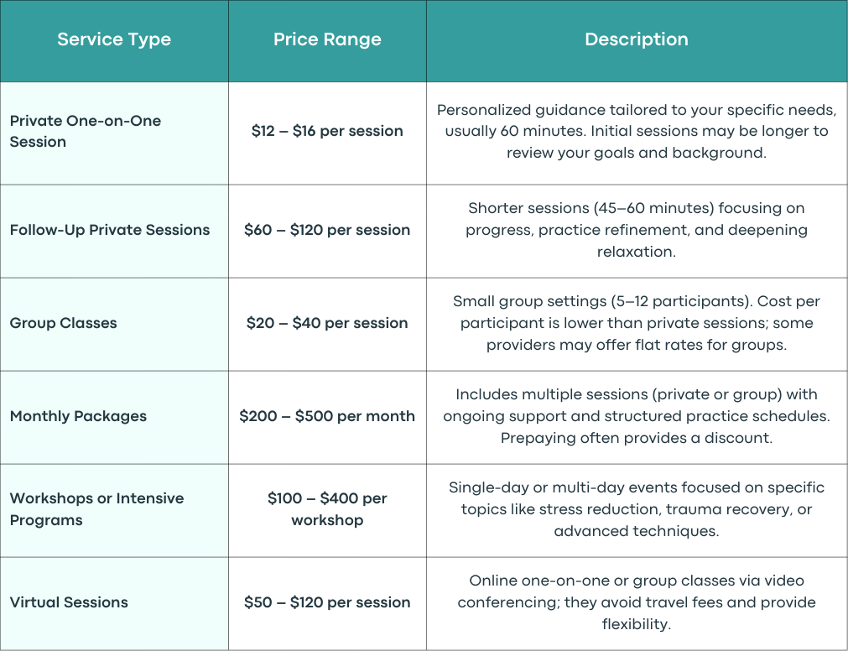This screenshot has width=848, height=651.
Task: Select the Workshops or Intensive Programs cell
Action: 114,510
